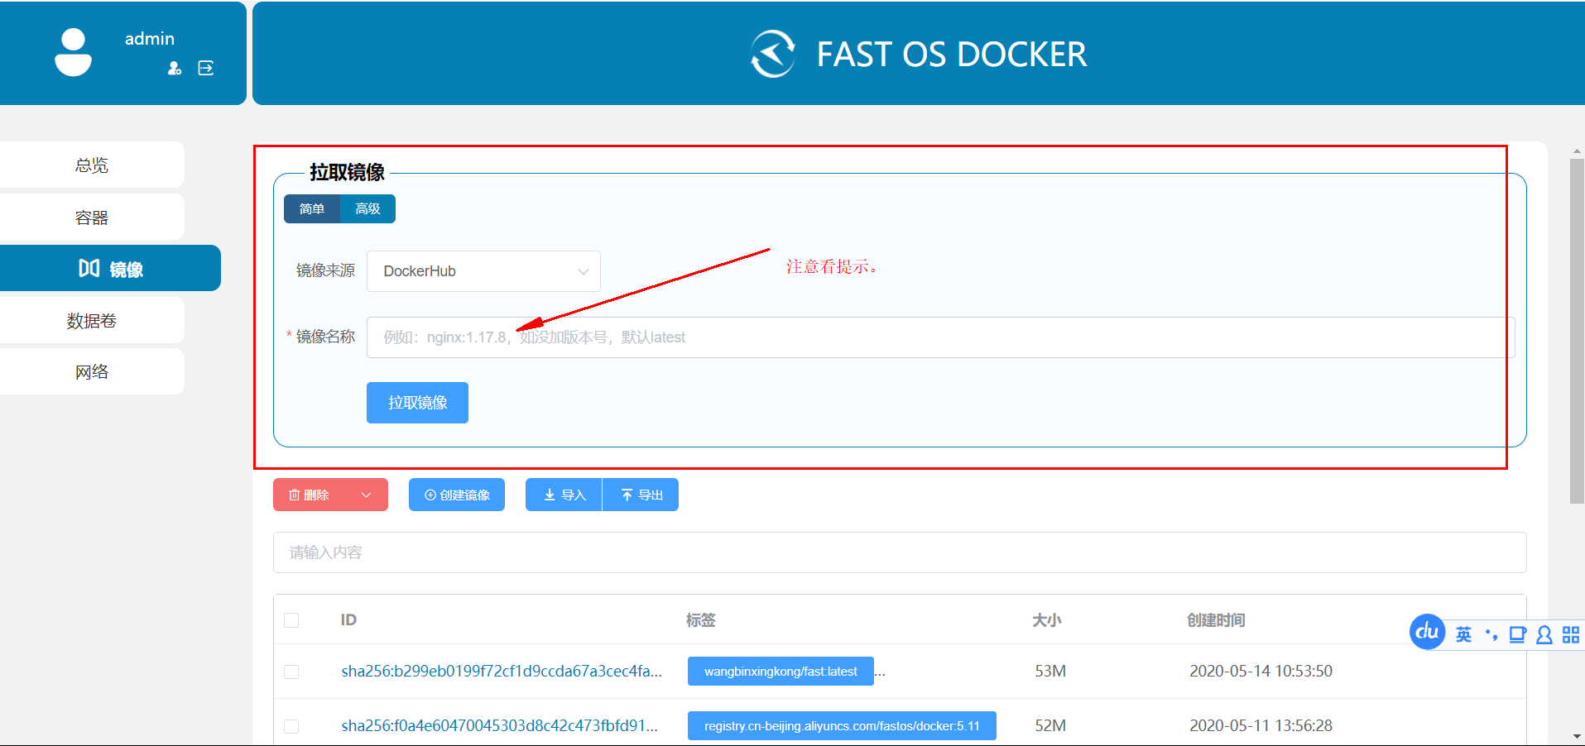Screen dimensions: 1585x746
Task: Click the 拉取镜像 pull button
Action: point(417,403)
